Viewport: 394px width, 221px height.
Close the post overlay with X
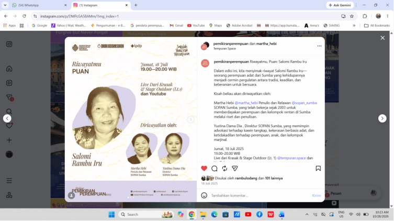coord(382,38)
